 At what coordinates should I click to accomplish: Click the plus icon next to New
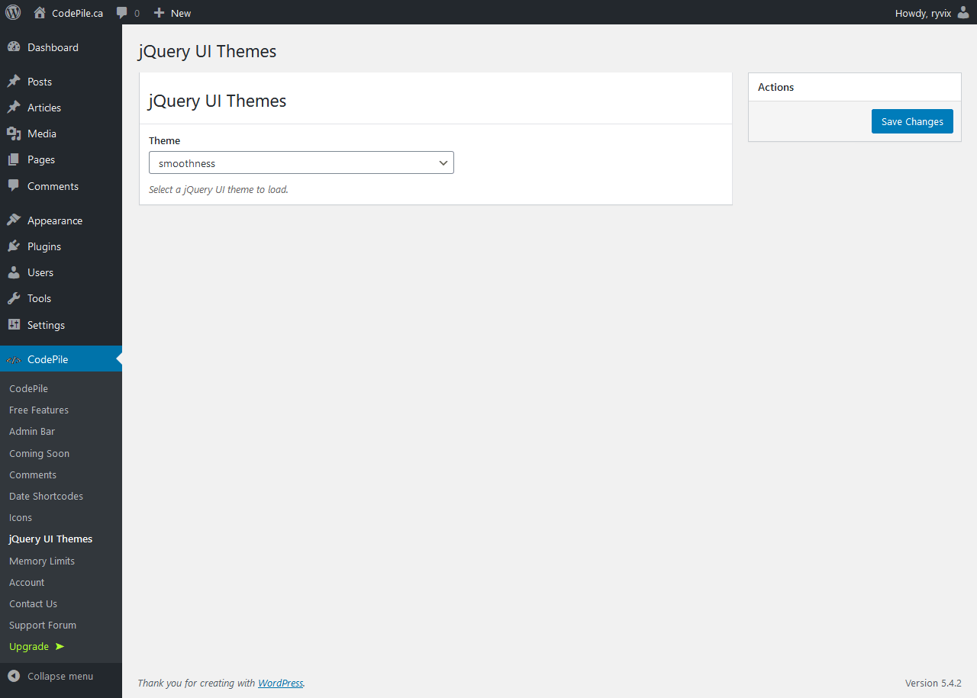159,12
